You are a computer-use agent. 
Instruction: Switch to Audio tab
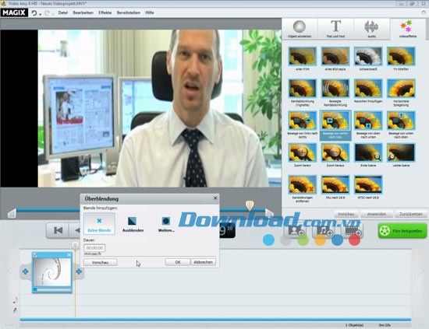[x=371, y=29]
